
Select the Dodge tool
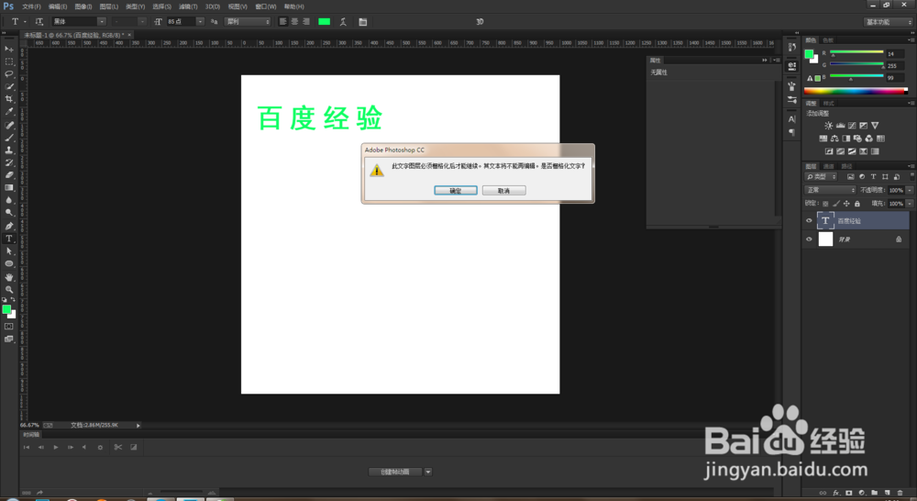[9, 213]
